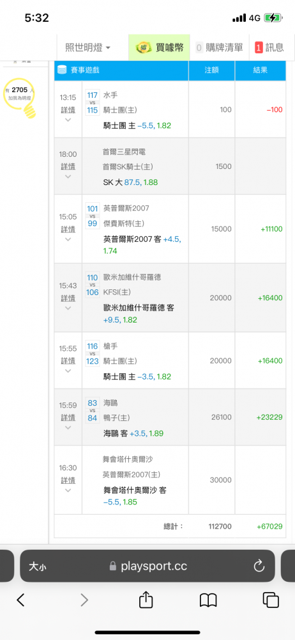
Task: Tap the Safari forward arrow
Action: click(x=84, y=600)
